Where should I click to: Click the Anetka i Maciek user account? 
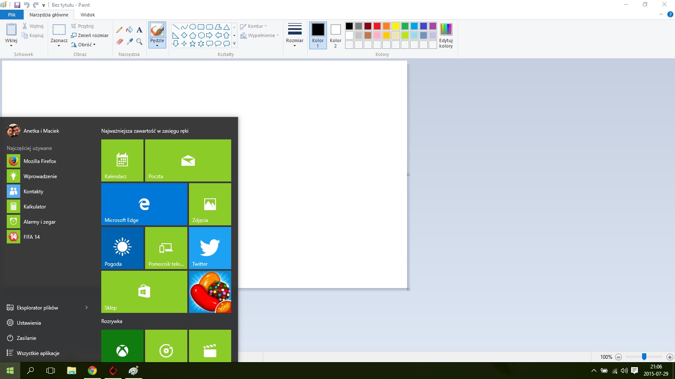point(33,131)
